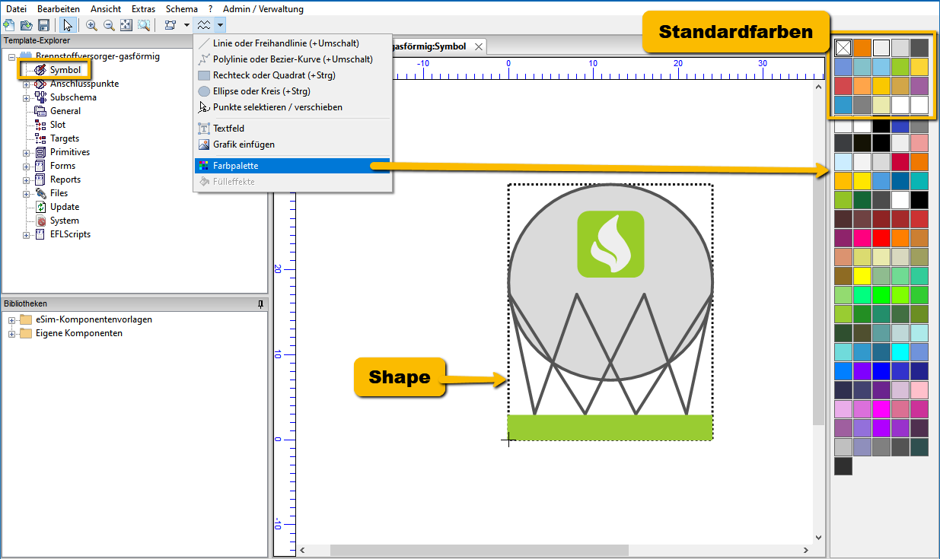Open dropdown arrow beside wavy line tool
Screen dimensions: 940x559
coord(219,25)
